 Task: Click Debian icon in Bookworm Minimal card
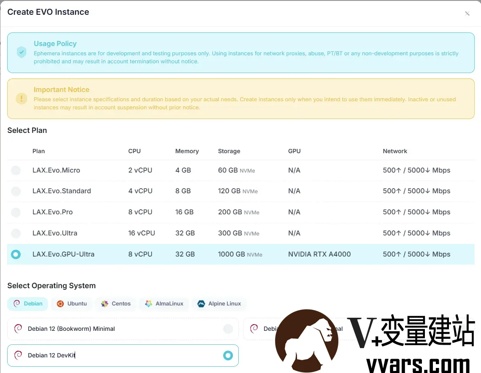coord(18,329)
